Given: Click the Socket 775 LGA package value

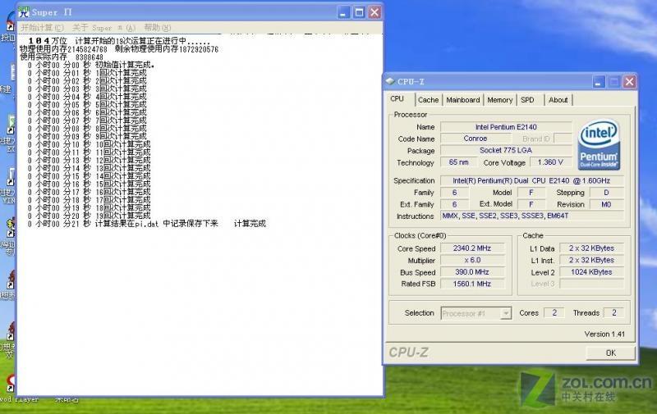Looking at the screenshot, I should tap(506, 150).
